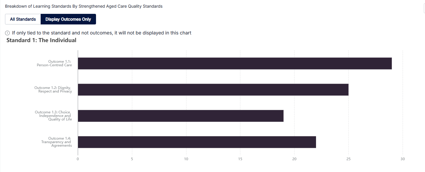
Task: Click the 10 tick label on the x-axis
Action: pyautogui.click(x=186, y=159)
